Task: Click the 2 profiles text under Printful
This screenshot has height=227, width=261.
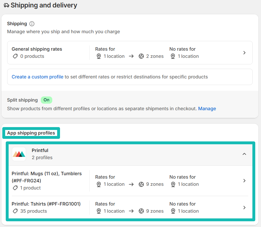Action: pyautogui.click(x=42, y=157)
